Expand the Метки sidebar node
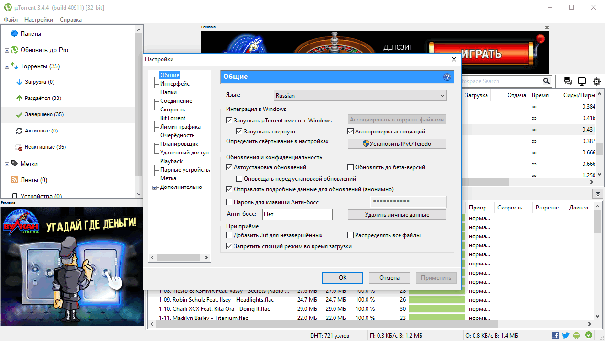Image resolution: width=605 pixels, height=341 pixels. [7, 164]
